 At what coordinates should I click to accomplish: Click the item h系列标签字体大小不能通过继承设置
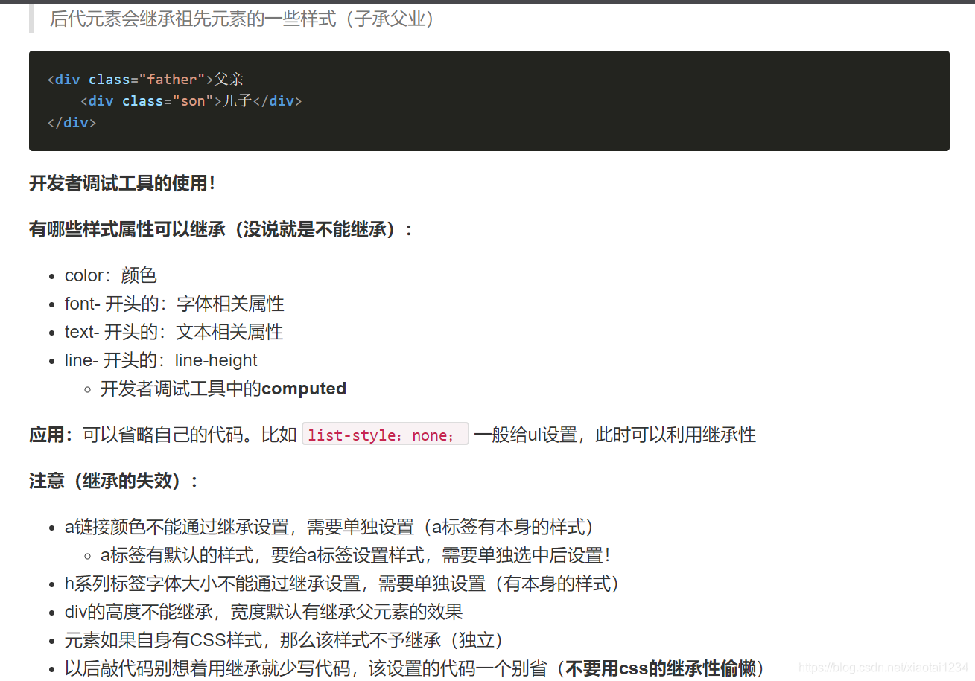click(343, 584)
